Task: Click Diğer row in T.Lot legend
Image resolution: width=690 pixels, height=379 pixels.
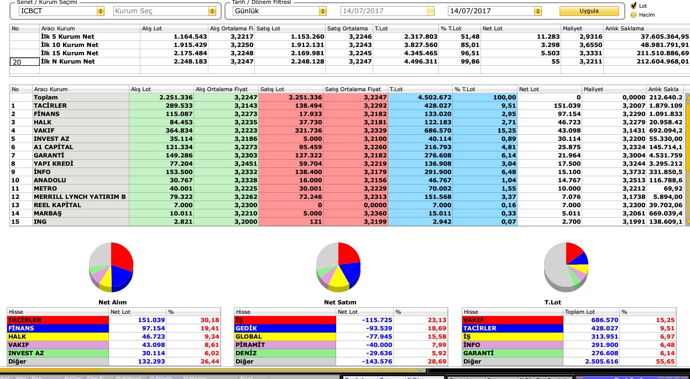Action: (x=569, y=362)
